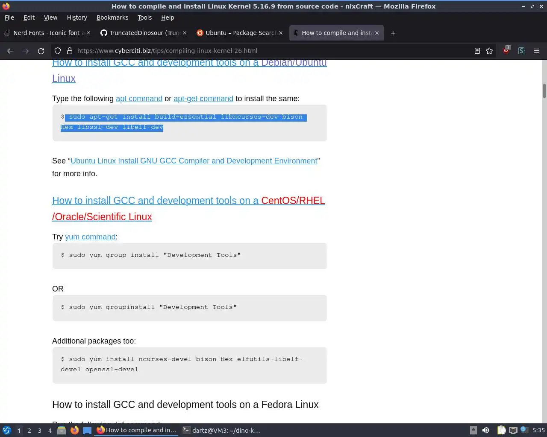Image resolution: width=547 pixels, height=437 pixels.
Task: Click the 'yum groupinstall' code line
Action: (x=149, y=307)
